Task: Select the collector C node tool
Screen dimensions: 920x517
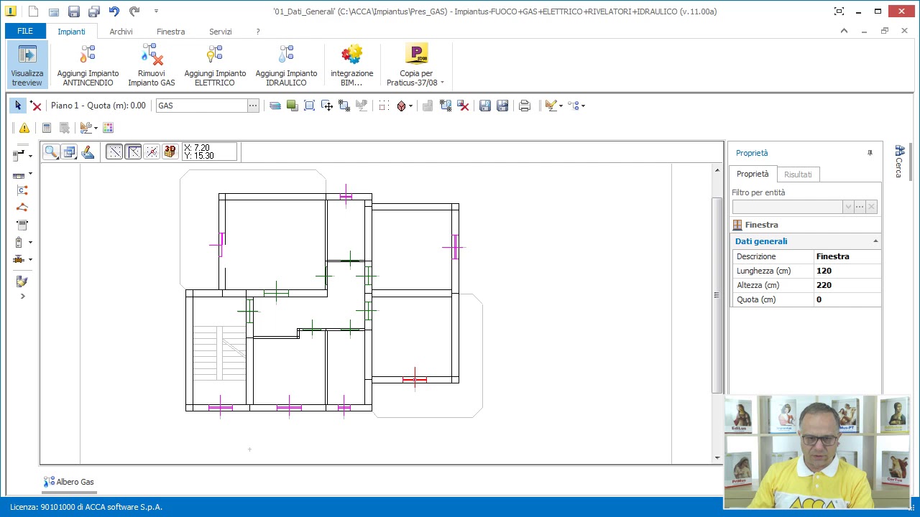Action: coord(22,190)
